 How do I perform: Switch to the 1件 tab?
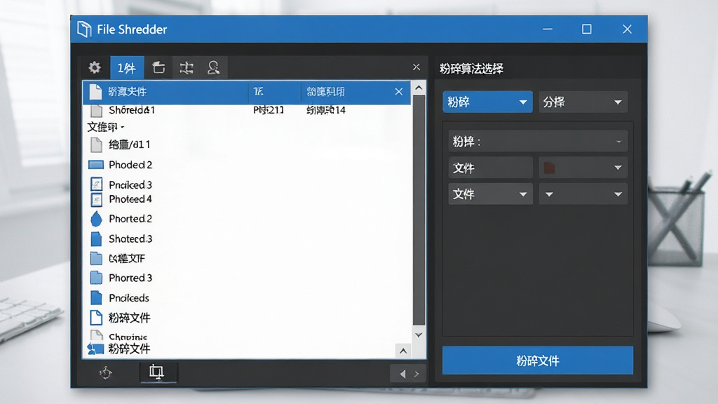point(127,68)
